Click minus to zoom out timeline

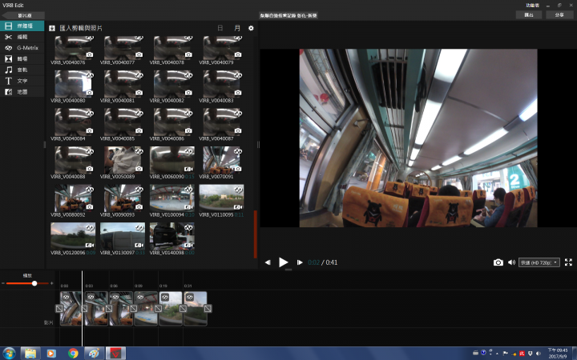click(x=3, y=283)
